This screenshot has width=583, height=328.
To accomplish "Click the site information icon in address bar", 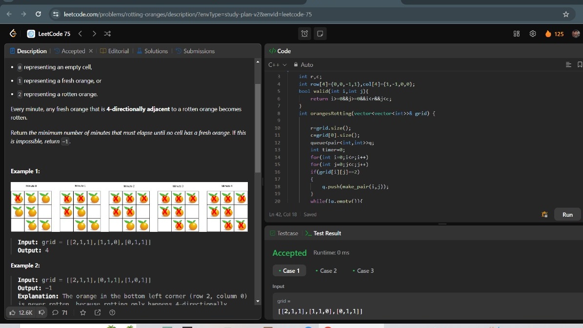I will pos(56,14).
